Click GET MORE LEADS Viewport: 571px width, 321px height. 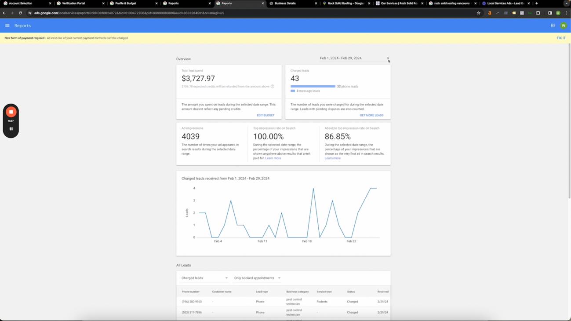tap(371, 115)
